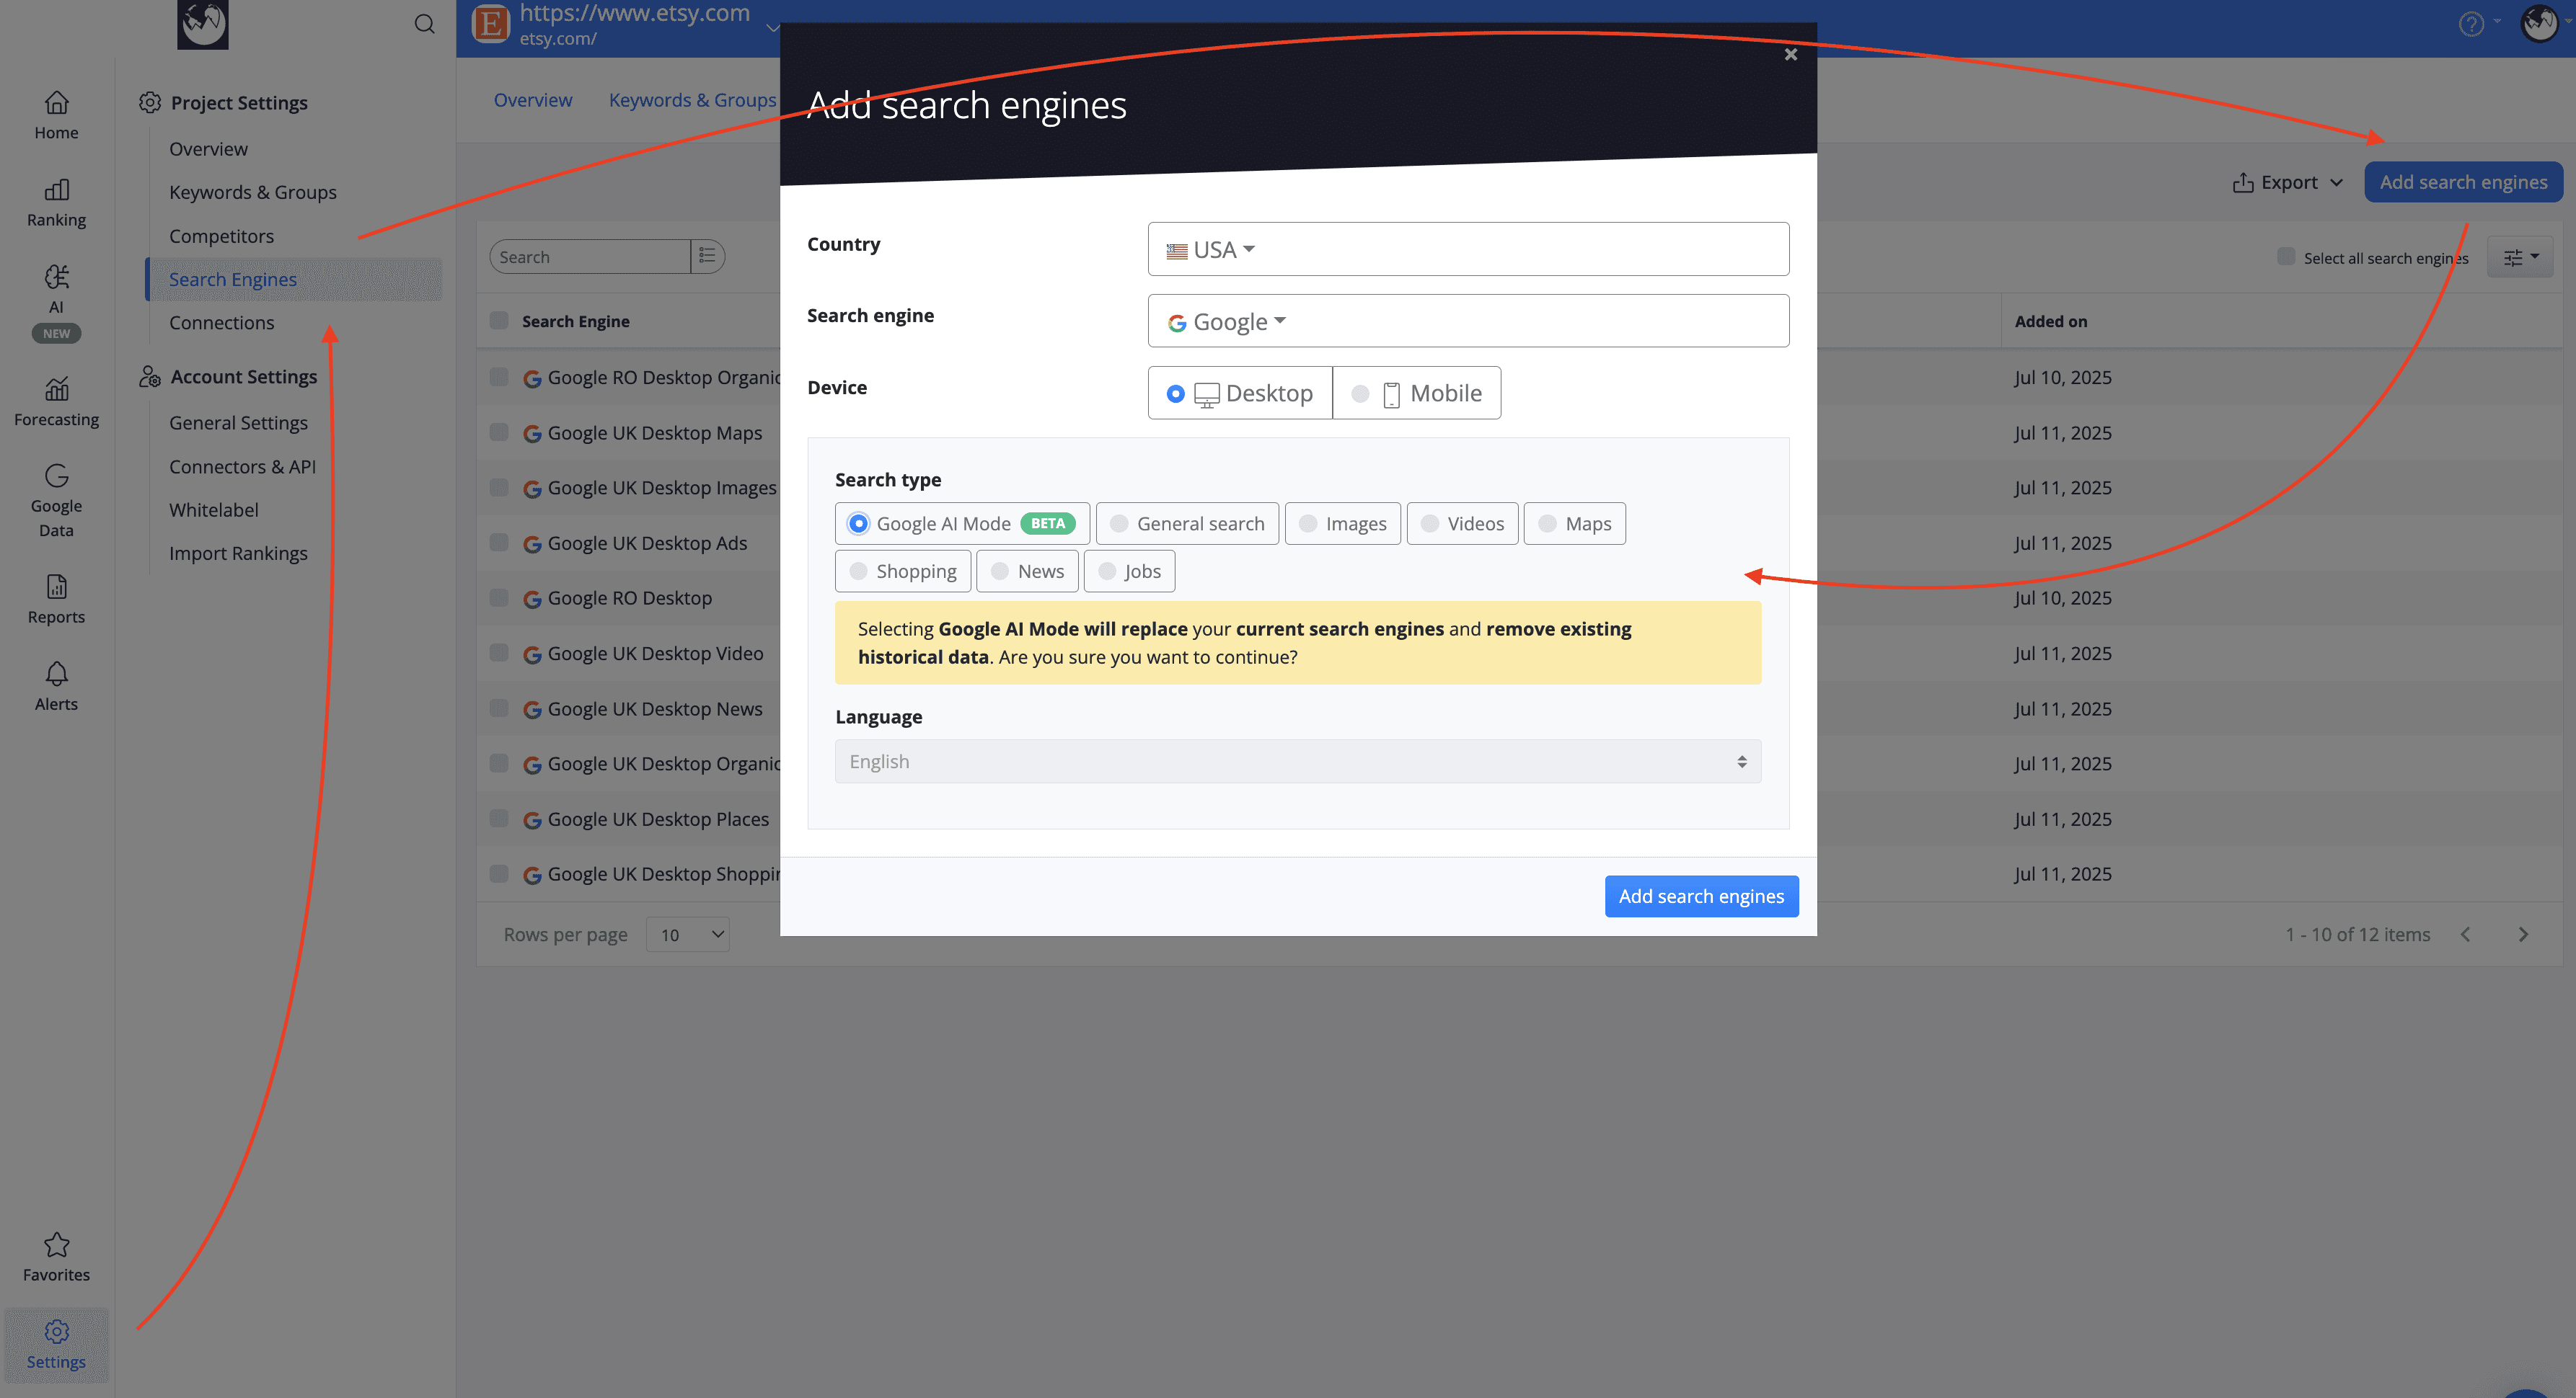This screenshot has width=2576, height=1398.
Task: Open Competitors in settings menu
Action: (221, 236)
